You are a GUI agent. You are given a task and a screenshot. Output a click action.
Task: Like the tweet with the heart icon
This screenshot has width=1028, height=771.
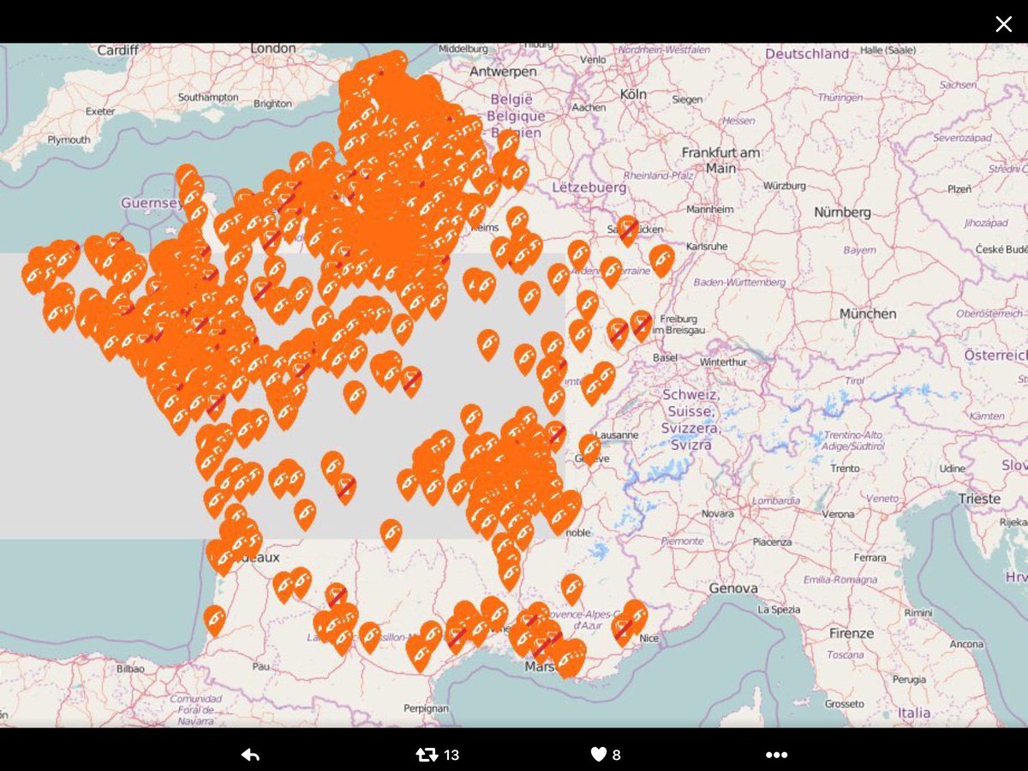pos(599,755)
